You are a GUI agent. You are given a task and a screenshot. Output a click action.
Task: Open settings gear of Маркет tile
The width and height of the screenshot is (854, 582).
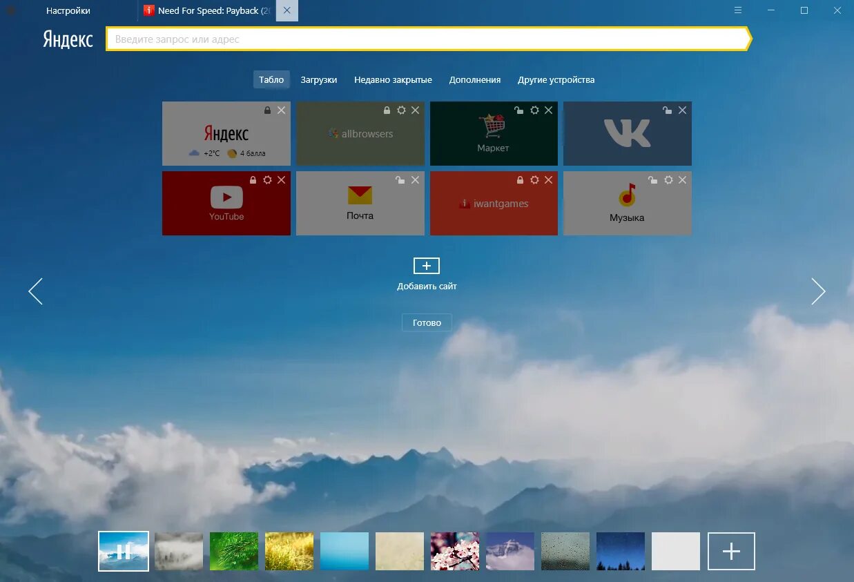tap(534, 110)
